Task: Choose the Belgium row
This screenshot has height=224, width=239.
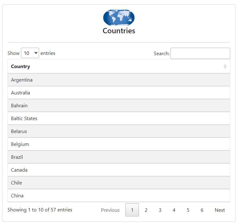Action: pyautogui.click(x=20, y=144)
